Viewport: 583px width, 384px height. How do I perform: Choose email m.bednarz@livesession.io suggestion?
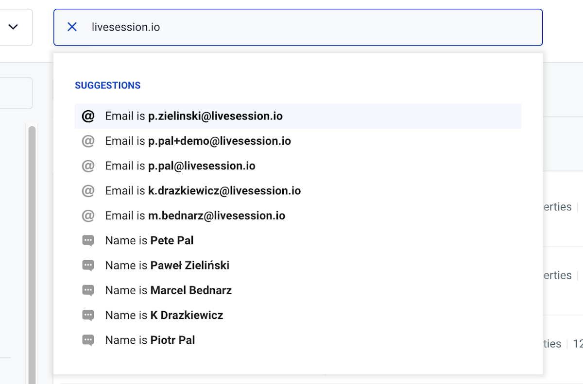click(216, 216)
